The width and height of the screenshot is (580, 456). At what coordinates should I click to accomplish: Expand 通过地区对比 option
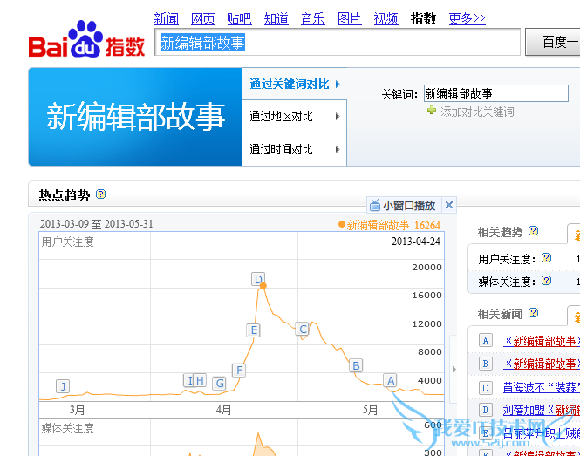pos(294,117)
